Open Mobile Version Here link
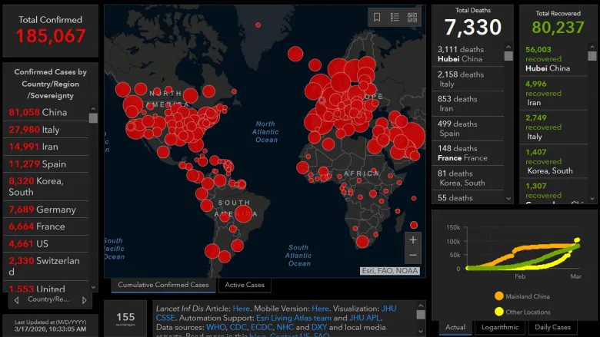The width and height of the screenshot is (600, 337). click(320, 309)
